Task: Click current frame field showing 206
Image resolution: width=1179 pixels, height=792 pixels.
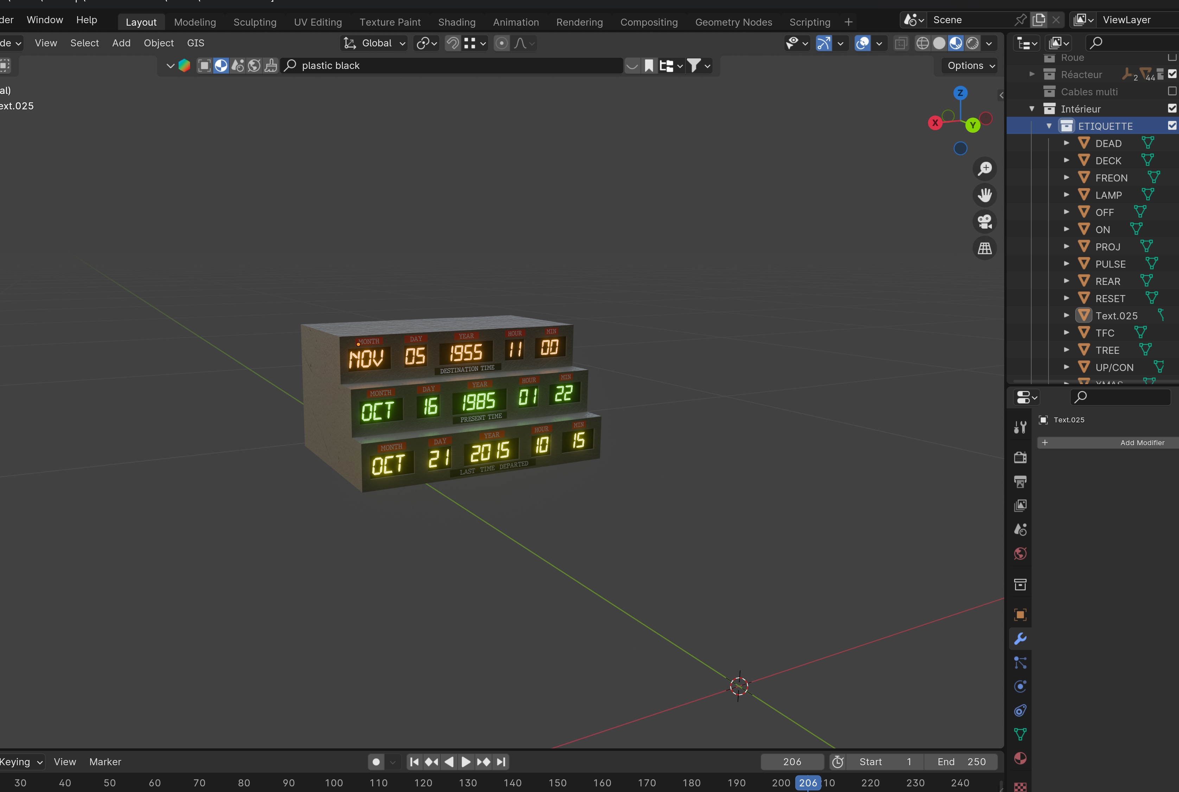Action: [x=792, y=762]
